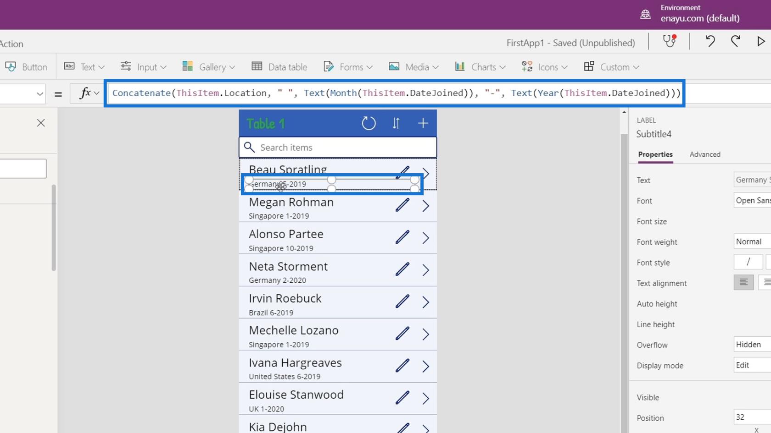Image resolution: width=771 pixels, height=433 pixels.
Task: Select the UK 1-2020 subtitle
Action: 266,409
